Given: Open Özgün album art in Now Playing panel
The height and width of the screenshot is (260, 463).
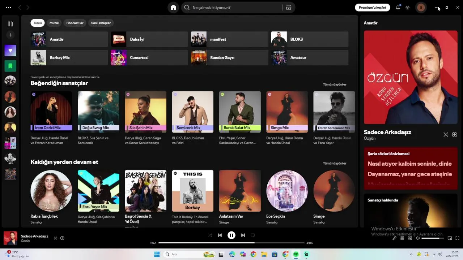Looking at the screenshot, I should (411, 77).
